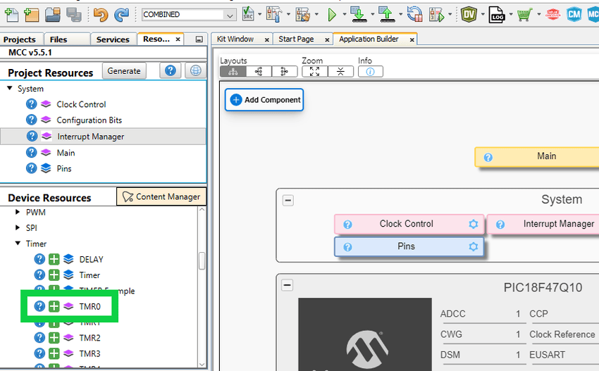Click the Add Component button

coord(264,100)
